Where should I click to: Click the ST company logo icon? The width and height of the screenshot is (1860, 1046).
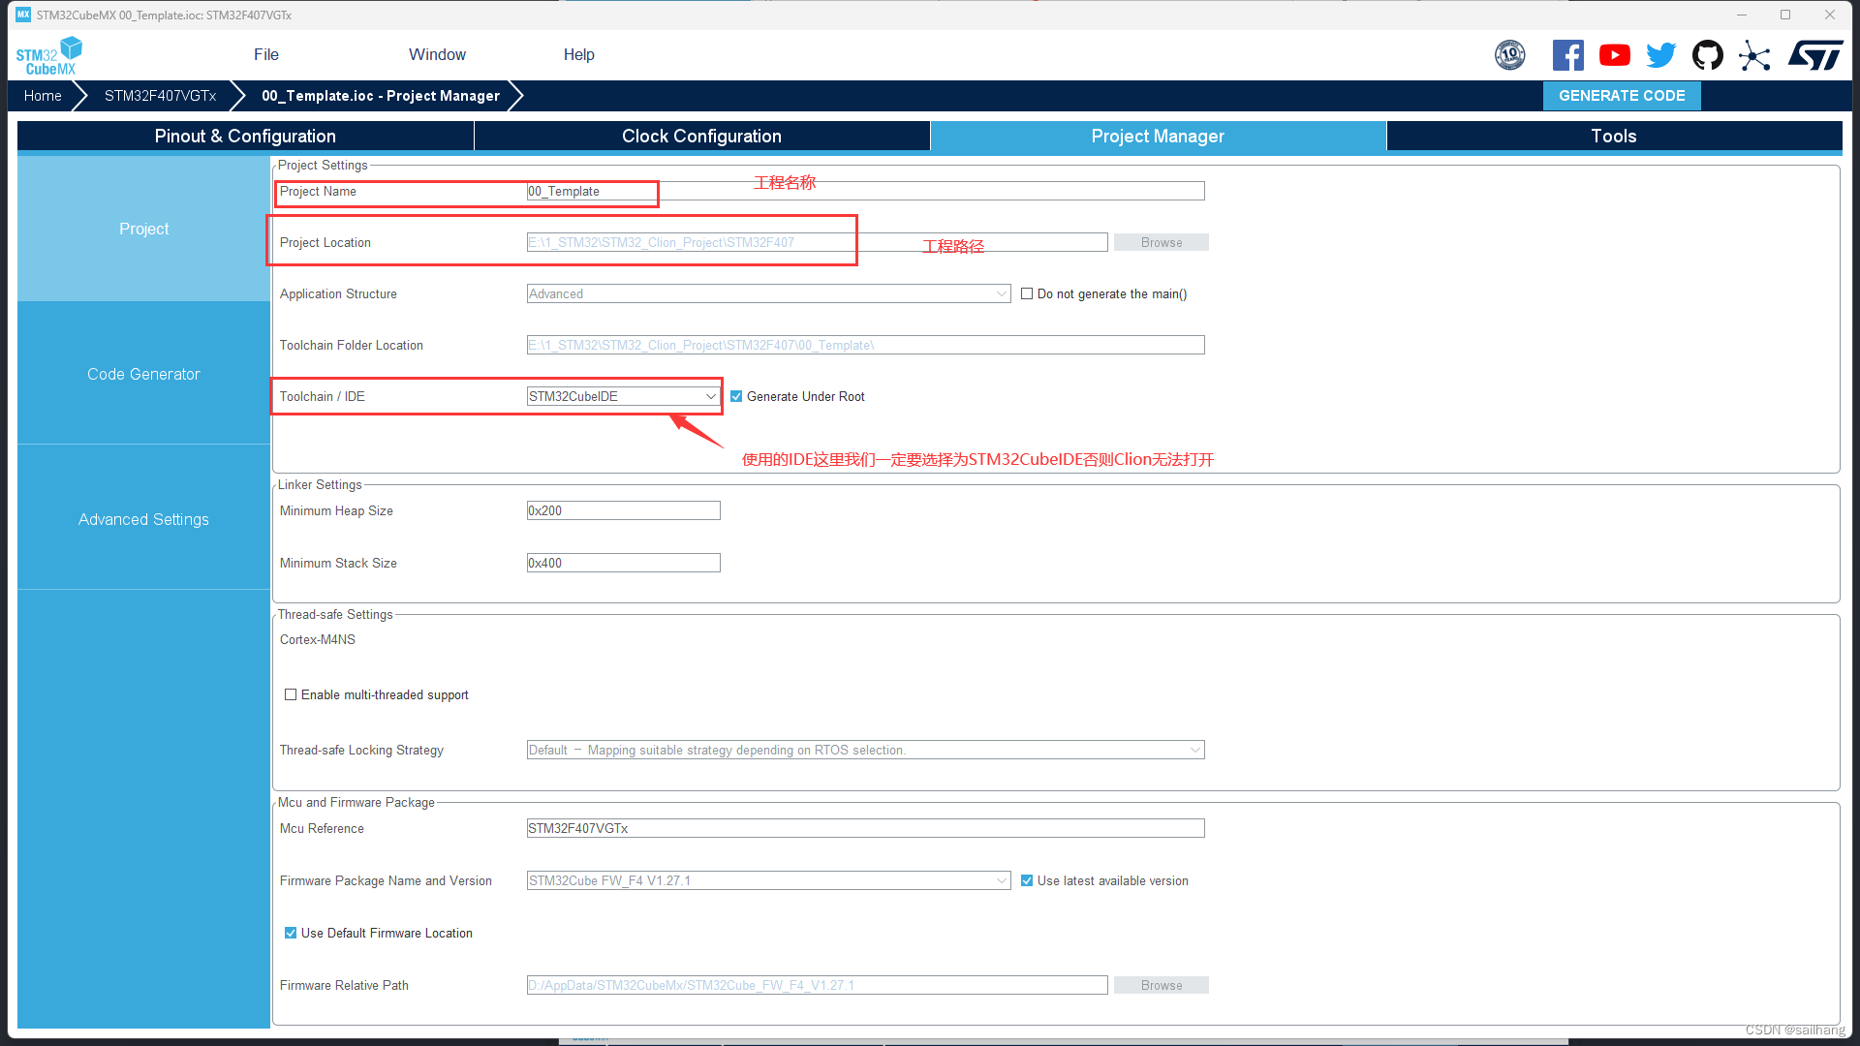pos(1815,55)
